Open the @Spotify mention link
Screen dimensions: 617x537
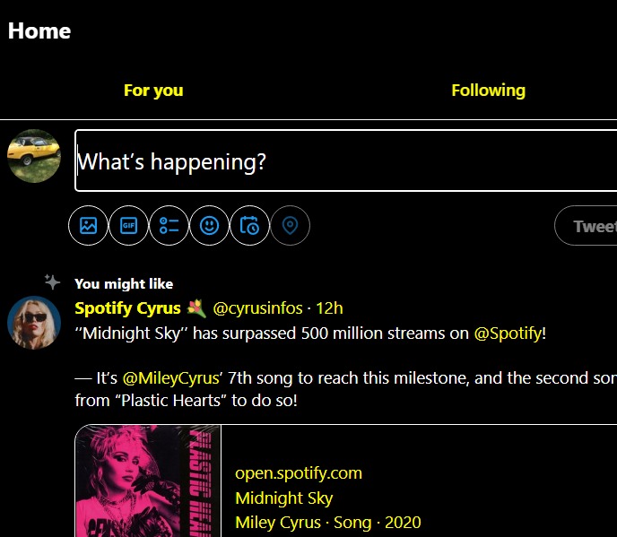click(x=508, y=333)
